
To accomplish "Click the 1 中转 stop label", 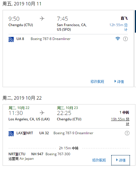I will (x=124, y=112).
